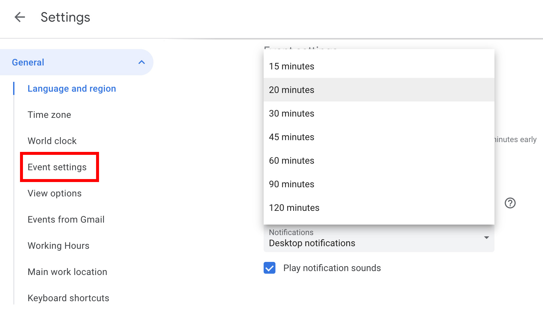Select 120 minutes option

(x=294, y=208)
